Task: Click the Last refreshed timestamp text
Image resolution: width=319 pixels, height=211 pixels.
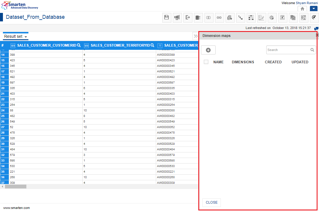Action: pos(278,28)
